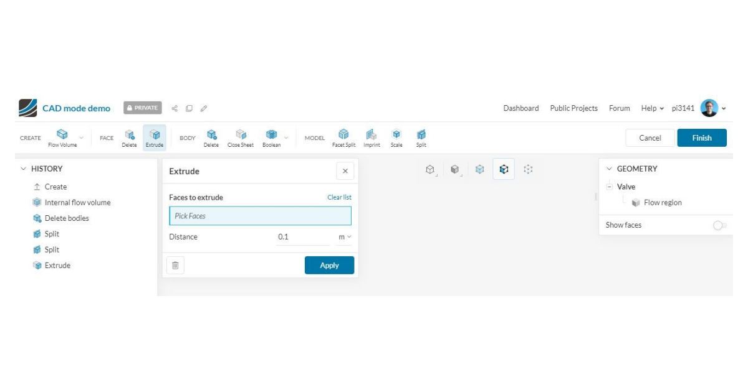
Task: Click the Face Delete tool icon
Action: pyautogui.click(x=129, y=138)
